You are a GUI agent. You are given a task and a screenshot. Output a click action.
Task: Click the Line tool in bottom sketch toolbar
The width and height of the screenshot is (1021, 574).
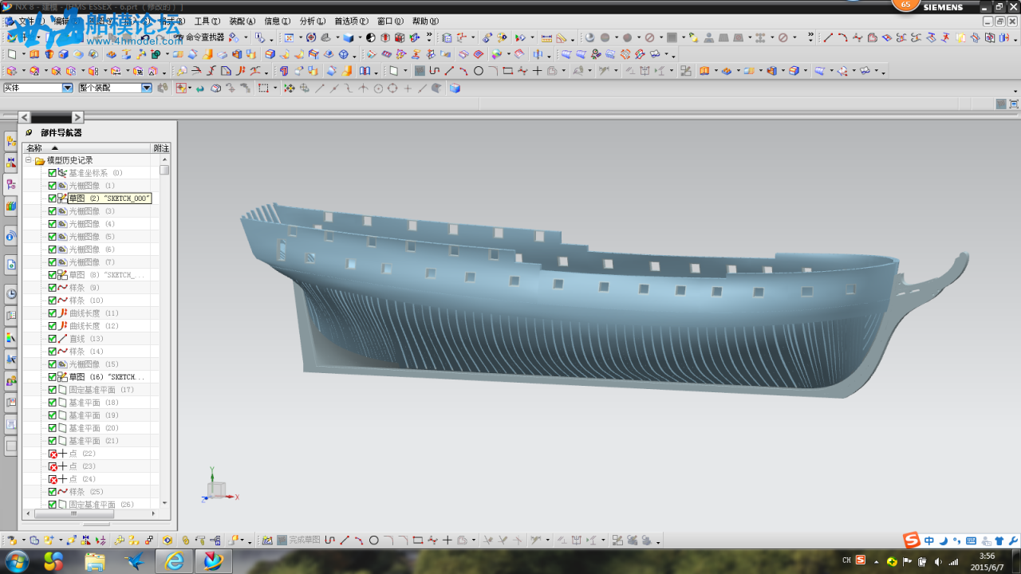click(345, 541)
